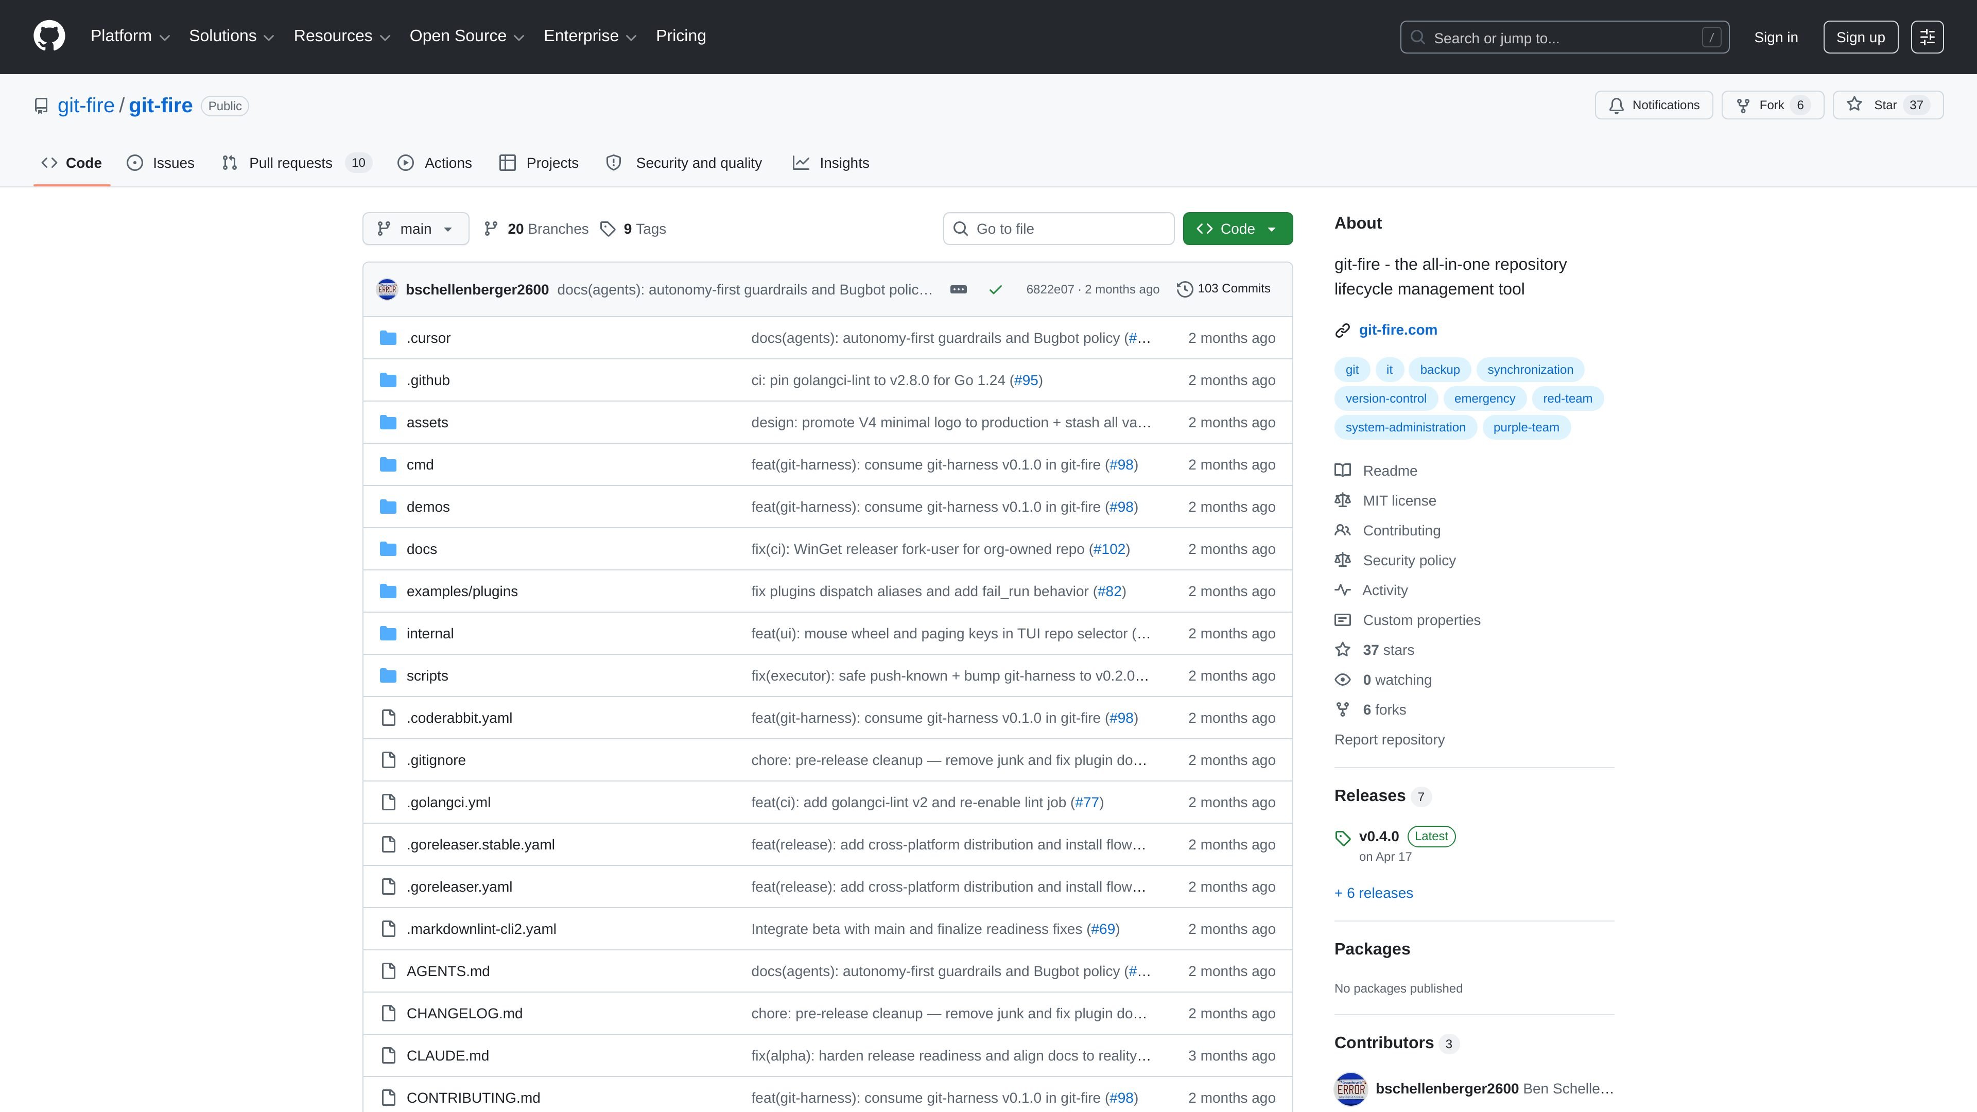Fork the git-fire repository

(x=1773, y=105)
